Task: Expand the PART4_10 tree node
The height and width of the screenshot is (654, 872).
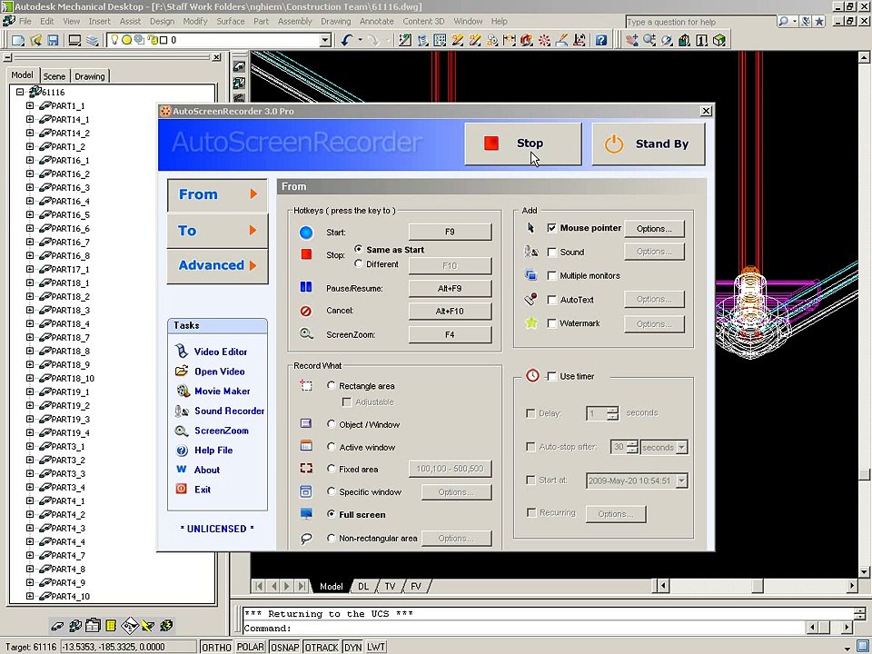Action: tap(30, 596)
